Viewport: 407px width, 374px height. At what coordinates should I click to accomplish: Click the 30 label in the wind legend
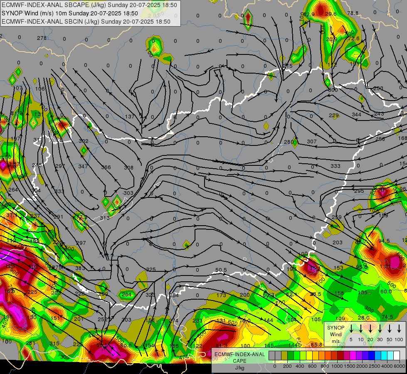380,340
